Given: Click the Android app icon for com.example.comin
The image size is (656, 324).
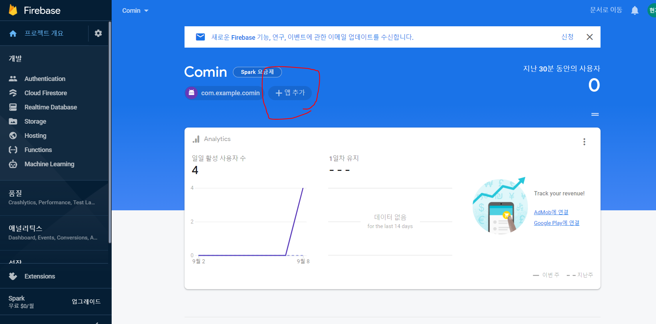Looking at the screenshot, I should point(192,93).
